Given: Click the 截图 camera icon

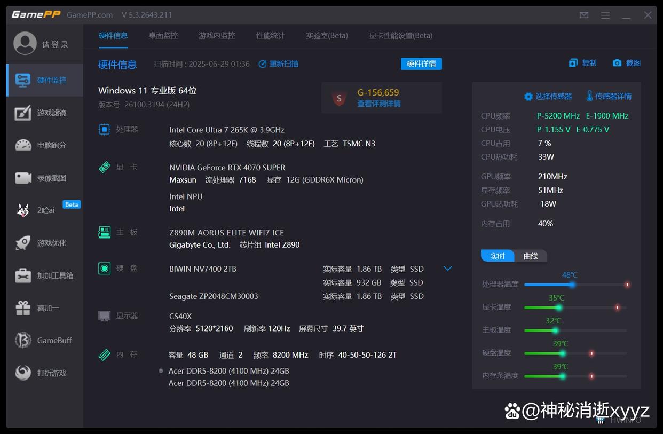Looking at the screenshot, I should point(617,63).
